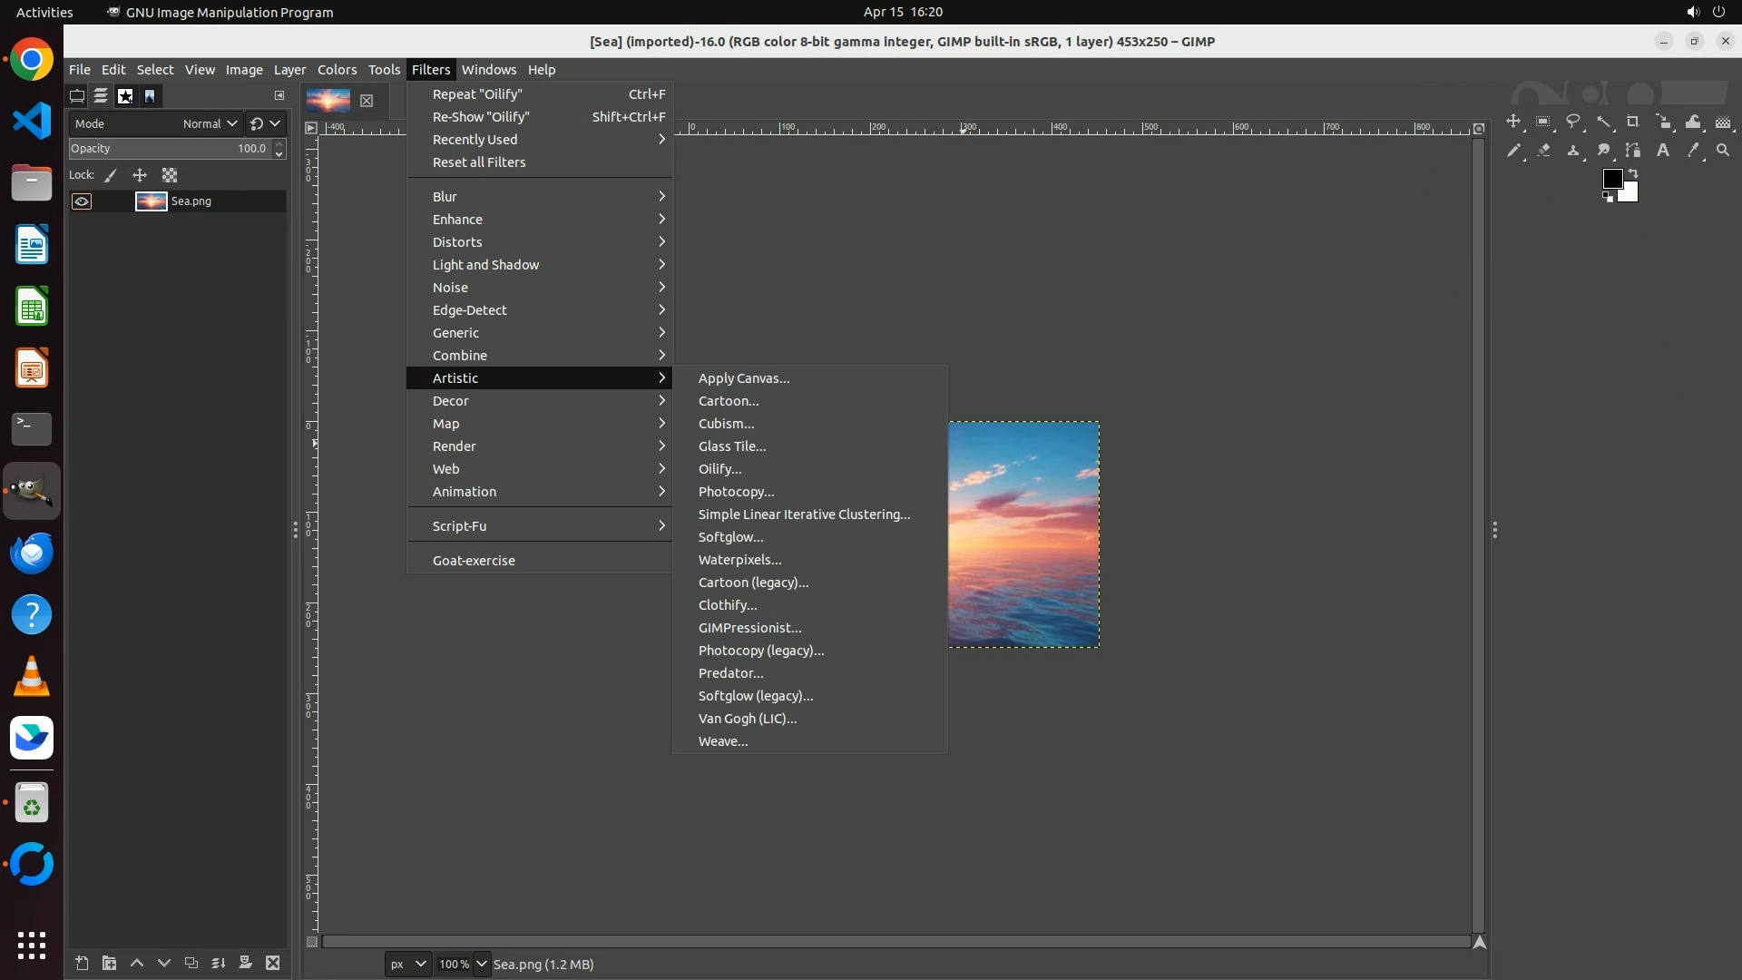Select the Text tool
Screen dimensions: 1742x980
tap(1663, 151)
